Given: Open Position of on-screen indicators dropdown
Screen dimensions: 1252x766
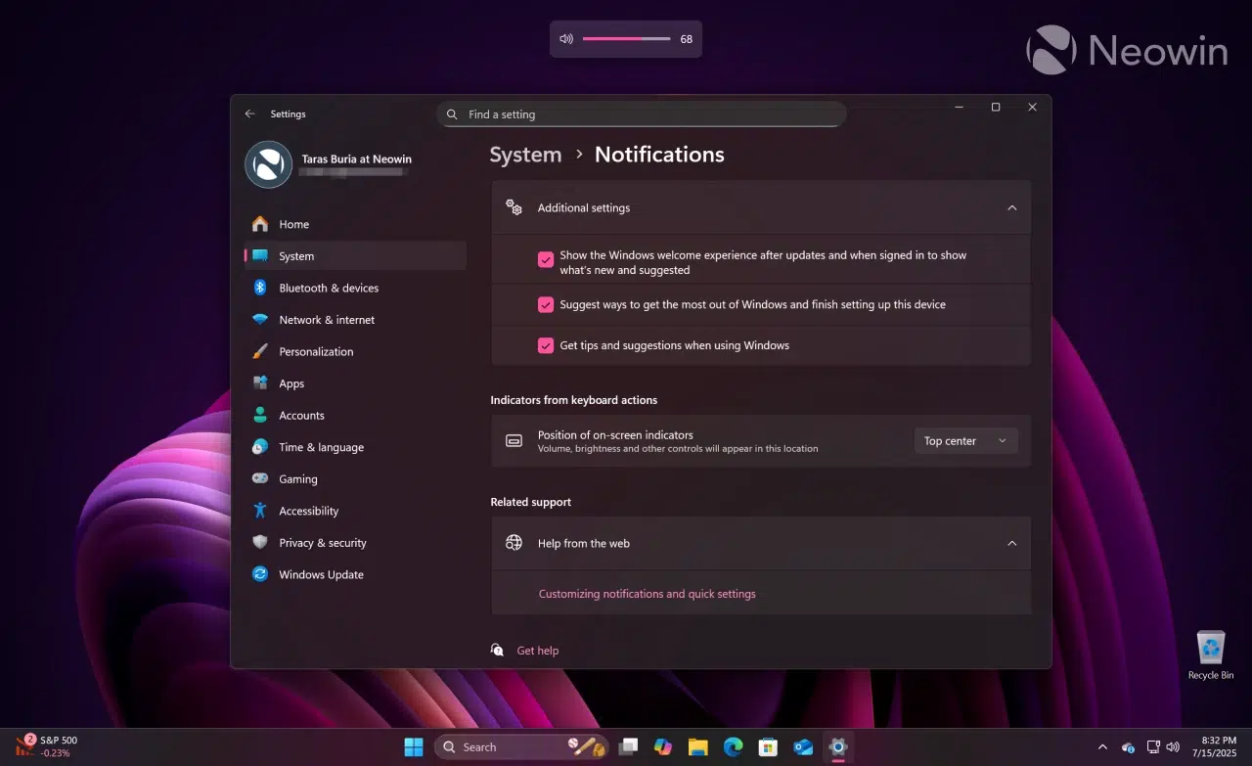Looking at the screenshot, I should click(x=965, y=441).
